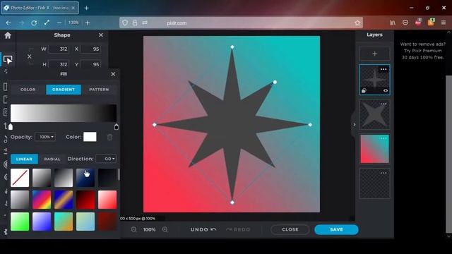Select the empty bottom layer thumbnail
The width and height of the screenshot is (452, 254).
coord(374,183)
